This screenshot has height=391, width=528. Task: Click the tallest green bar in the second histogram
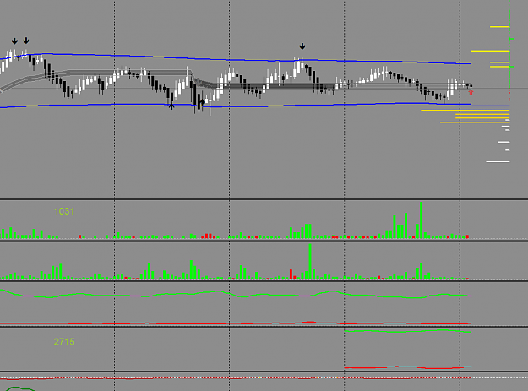(310, 262)
